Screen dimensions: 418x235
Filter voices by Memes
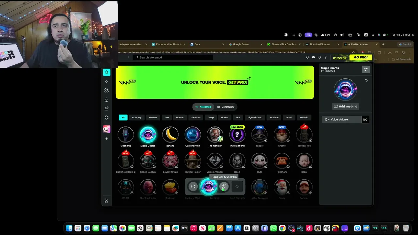(153, 117)
